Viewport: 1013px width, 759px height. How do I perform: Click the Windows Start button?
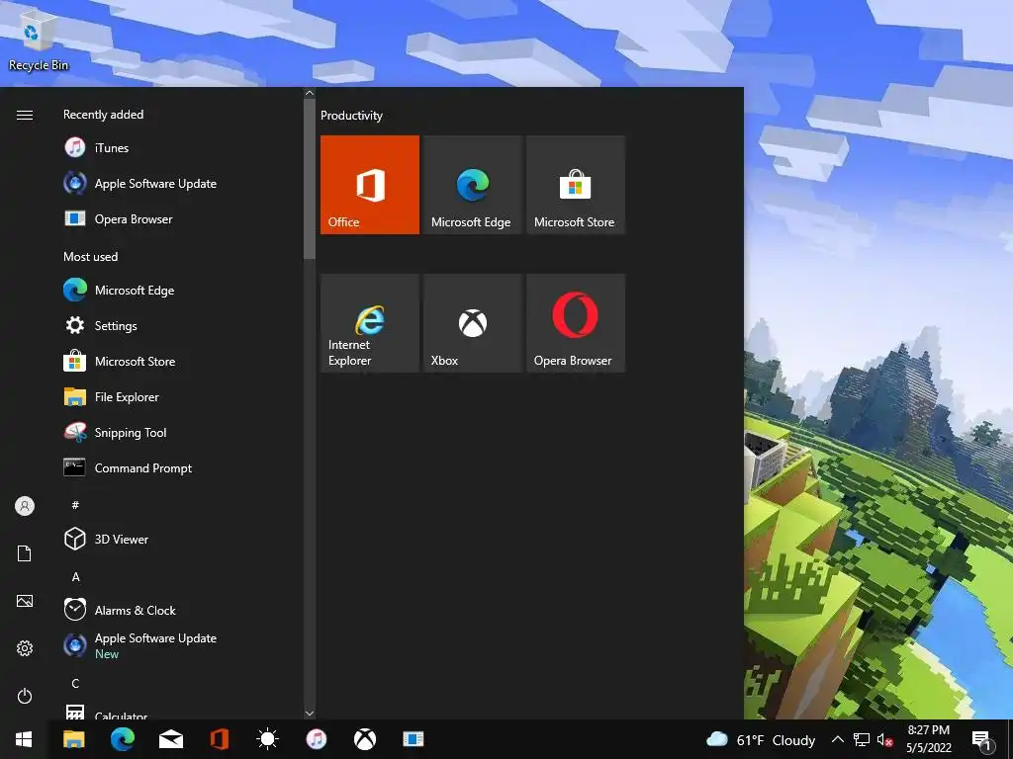coord(24,739)
